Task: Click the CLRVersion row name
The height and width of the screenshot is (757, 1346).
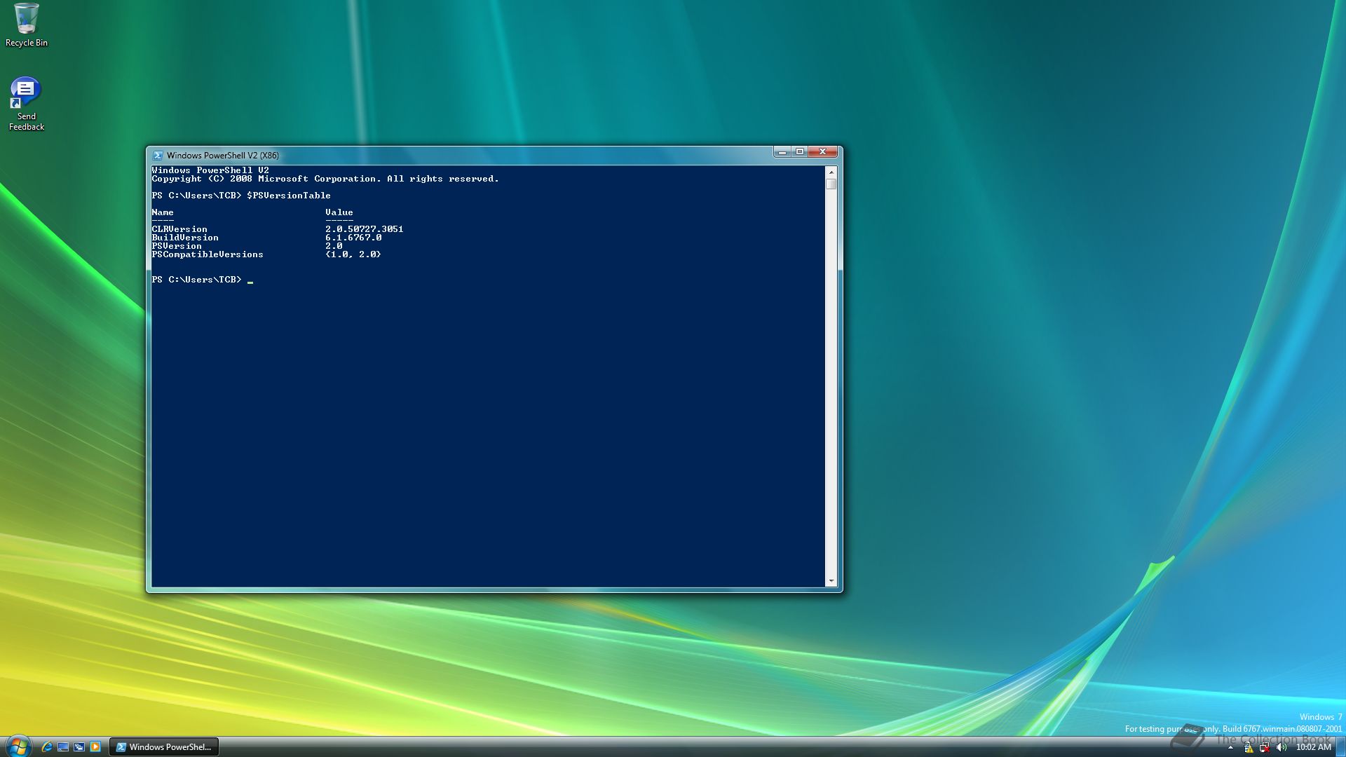Action: 179,229
